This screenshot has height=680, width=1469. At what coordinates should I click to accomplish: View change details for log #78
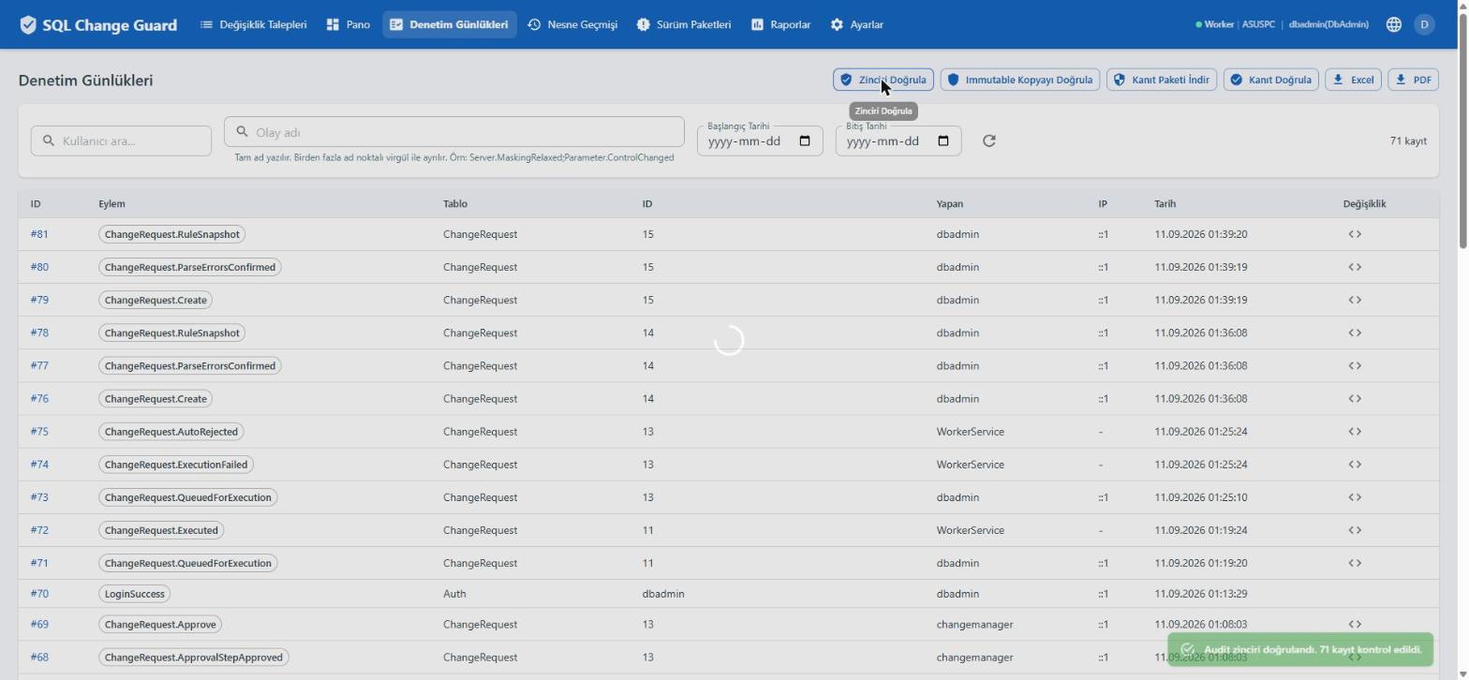(x=1355, y=333)
